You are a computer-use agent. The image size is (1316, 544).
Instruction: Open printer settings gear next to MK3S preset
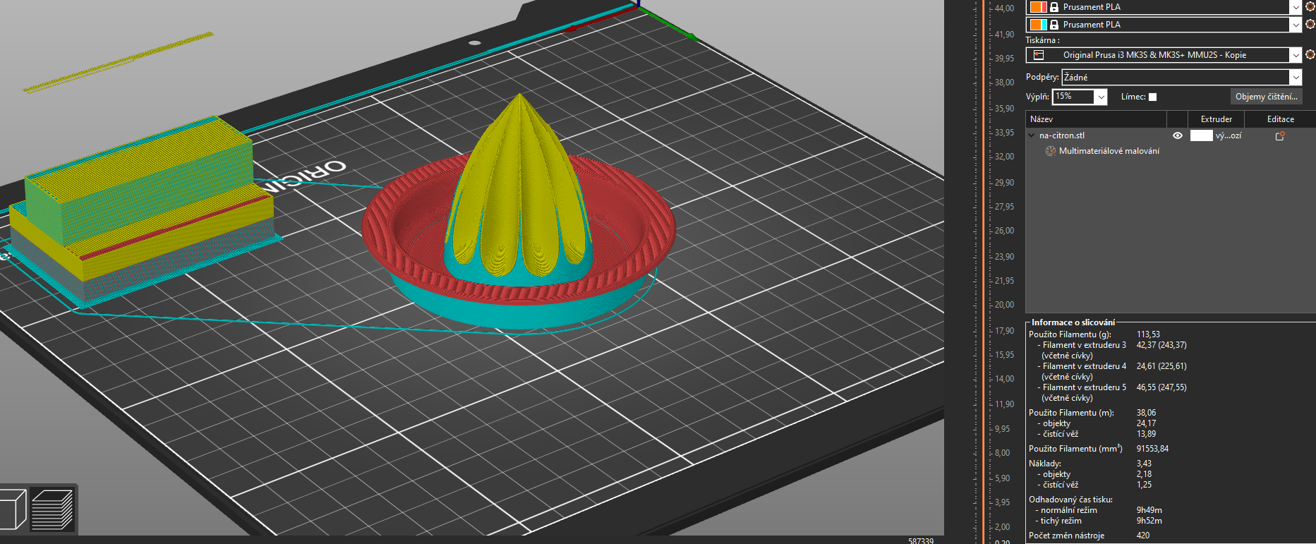1310,54
